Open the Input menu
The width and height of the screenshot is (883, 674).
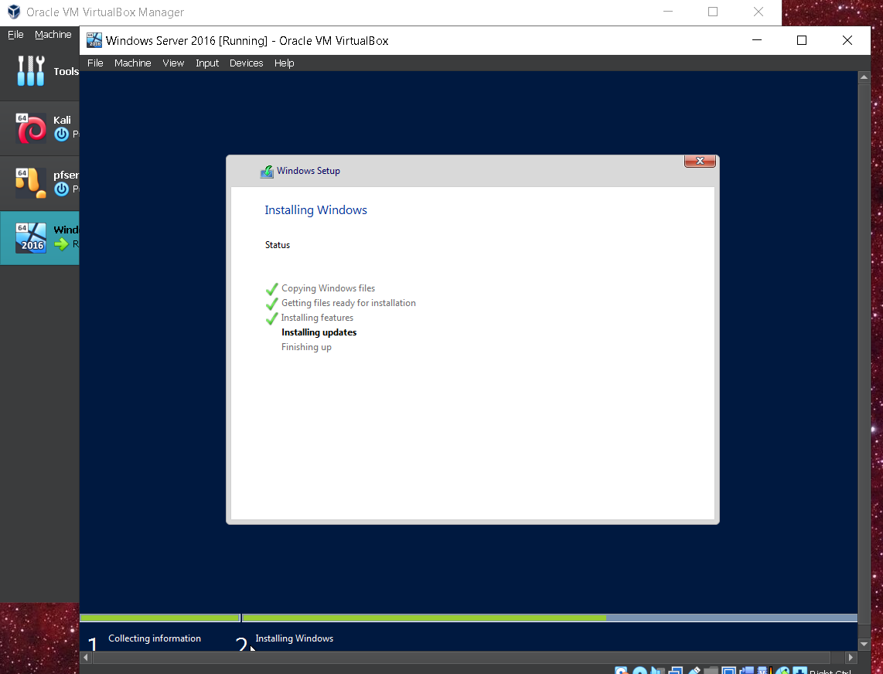[x=206, y=63]
